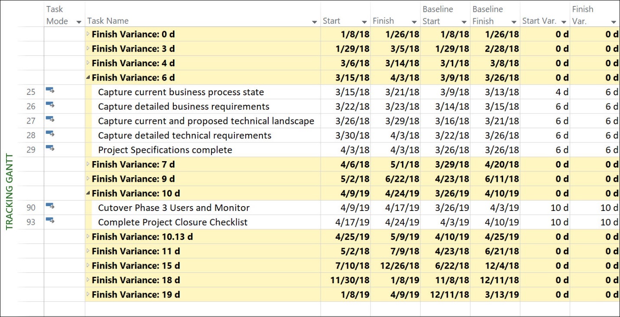Select row number 93 header
Viewport: 620px width, 317px height.
click(31, 222)
